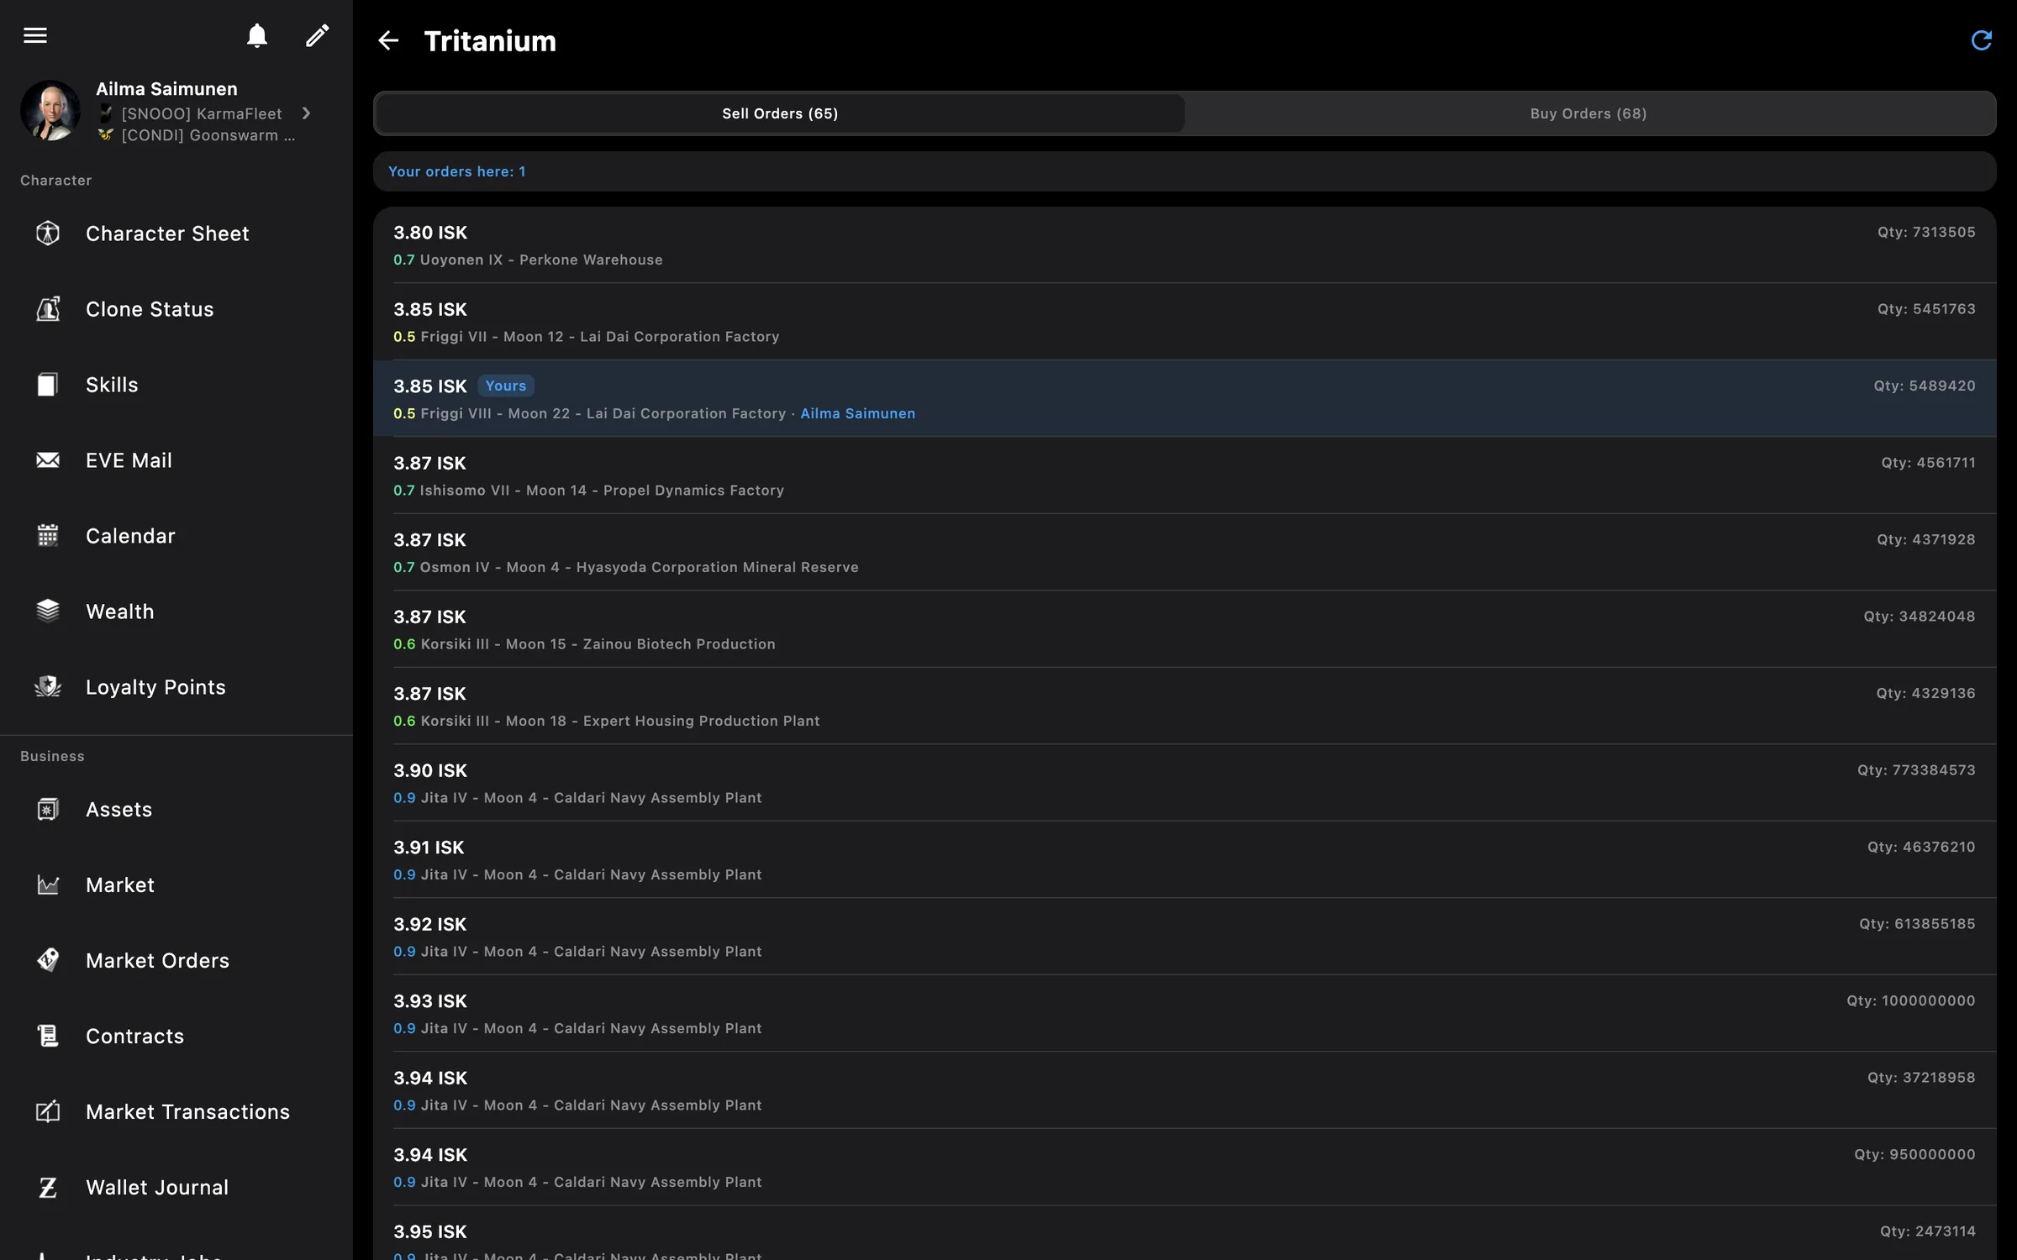Click the Wealth stack icon
This screenshot has width=2017, height=1260.
click(x=48, y=611)
